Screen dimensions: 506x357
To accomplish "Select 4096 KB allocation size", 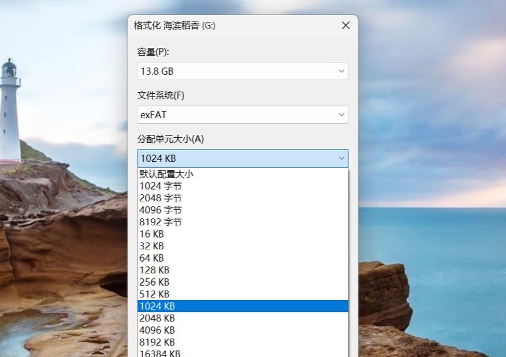I will coord(243,330).
